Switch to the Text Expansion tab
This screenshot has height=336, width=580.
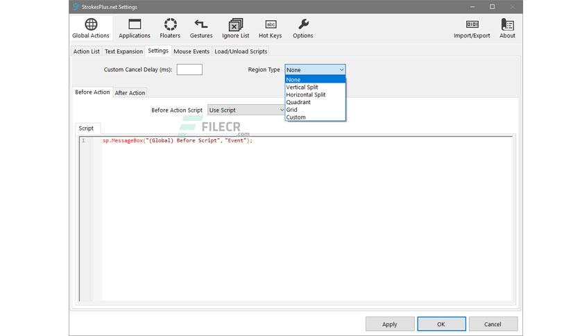[x=123, y=51]
